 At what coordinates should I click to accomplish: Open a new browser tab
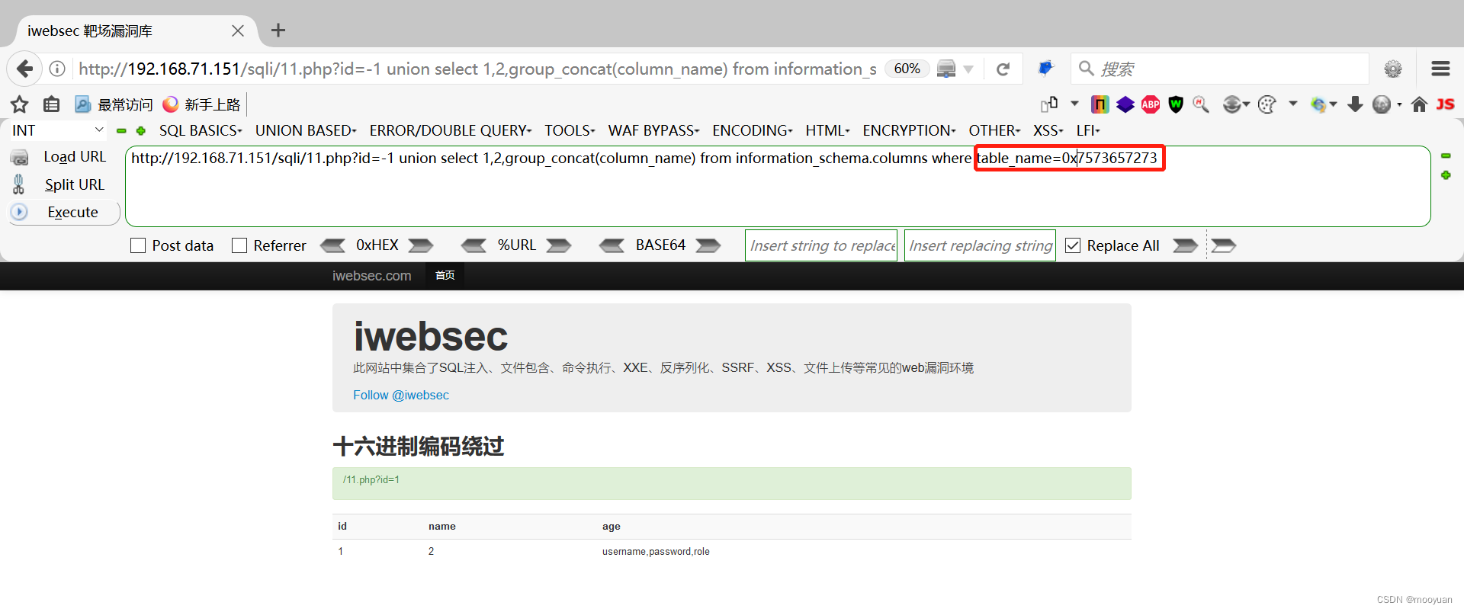coord(278,30)
